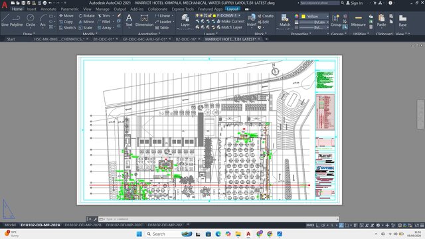Open the Windows Start menu

(139, 234)
